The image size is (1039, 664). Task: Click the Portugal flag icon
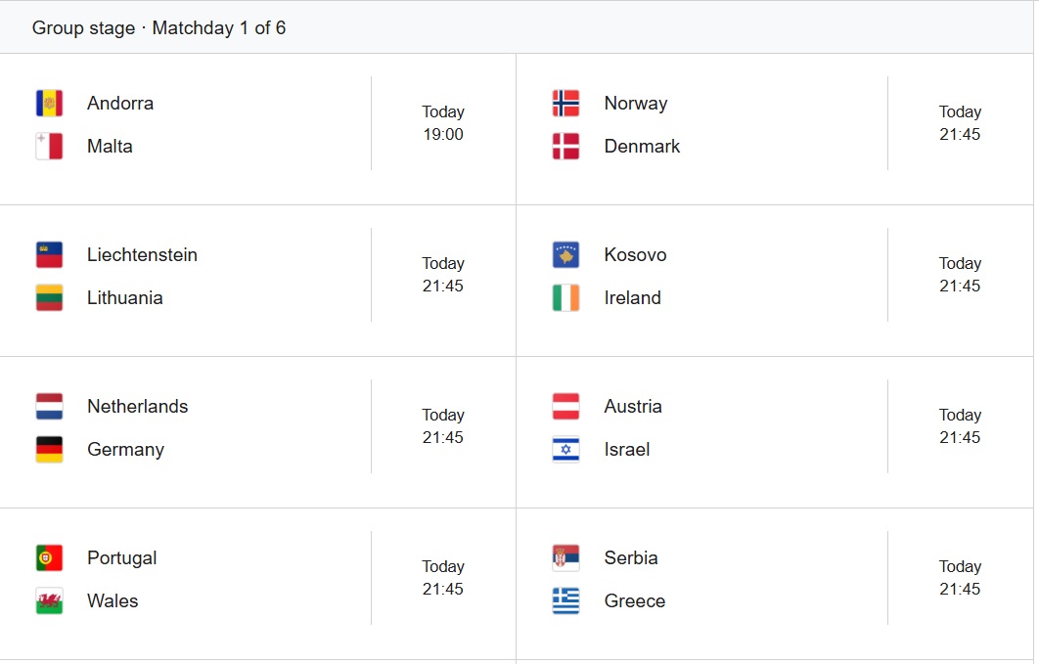click(49, 558)
